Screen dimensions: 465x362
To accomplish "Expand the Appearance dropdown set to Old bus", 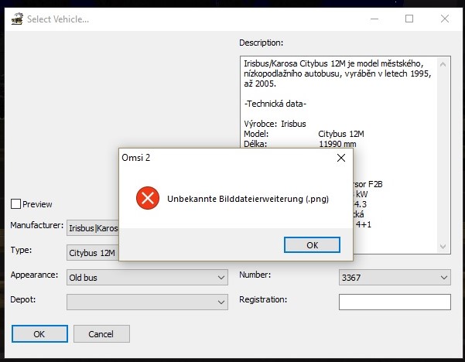I will pyautogui.click(x=147, y=277).
